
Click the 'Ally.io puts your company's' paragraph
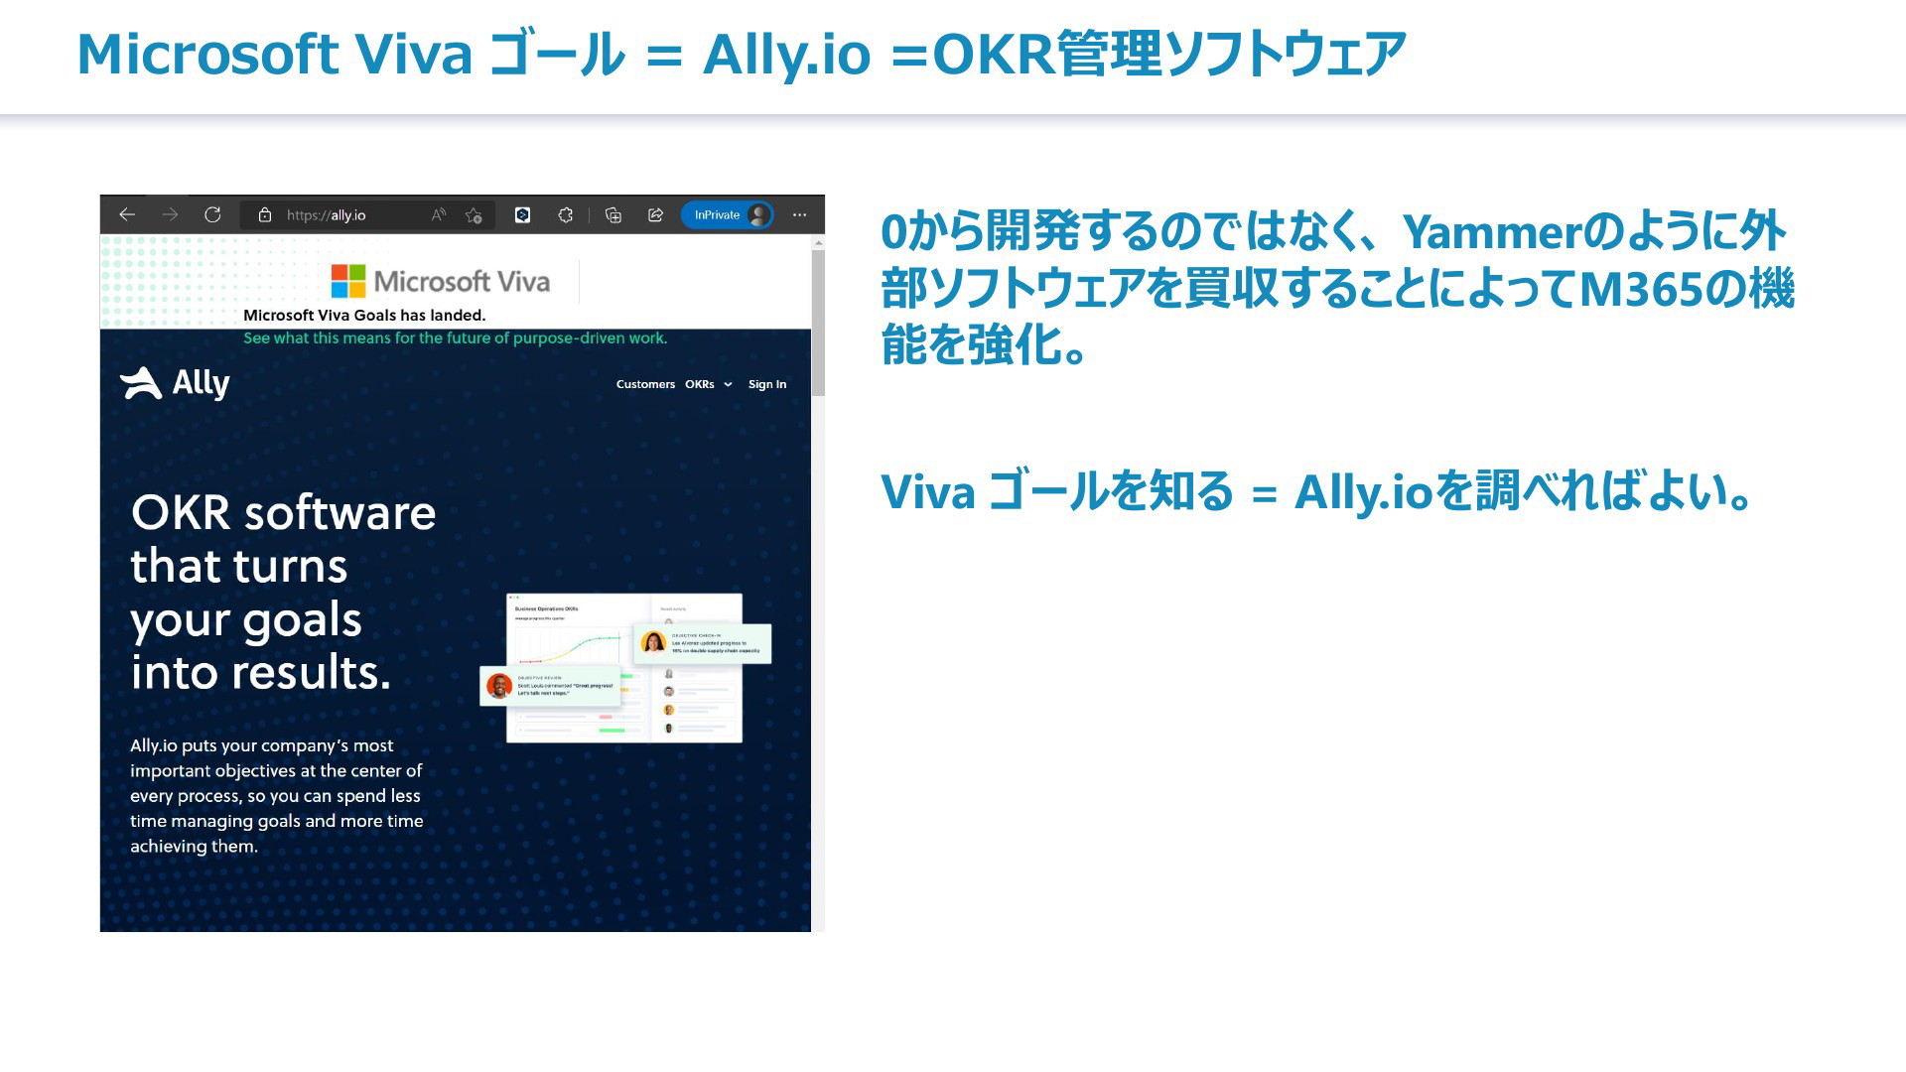click(x=277, y=795)
